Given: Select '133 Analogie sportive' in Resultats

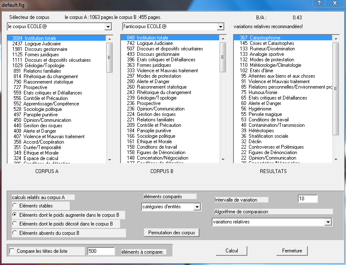Looking at the screenshot, I should pos(283,54).
